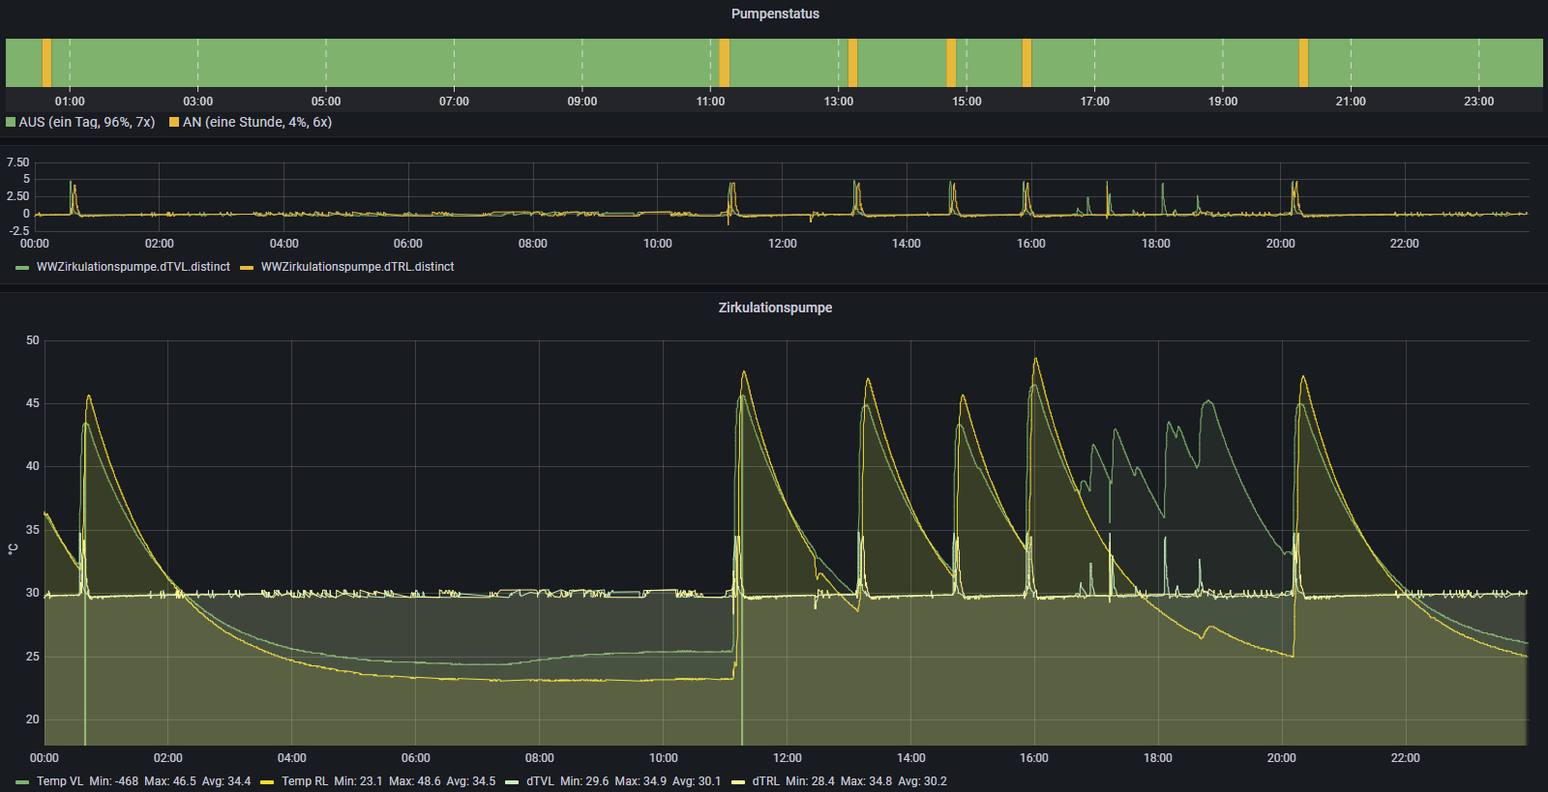Click the -2.5 y-axis label
The image size is (1548, 792).
click(19, 231)
